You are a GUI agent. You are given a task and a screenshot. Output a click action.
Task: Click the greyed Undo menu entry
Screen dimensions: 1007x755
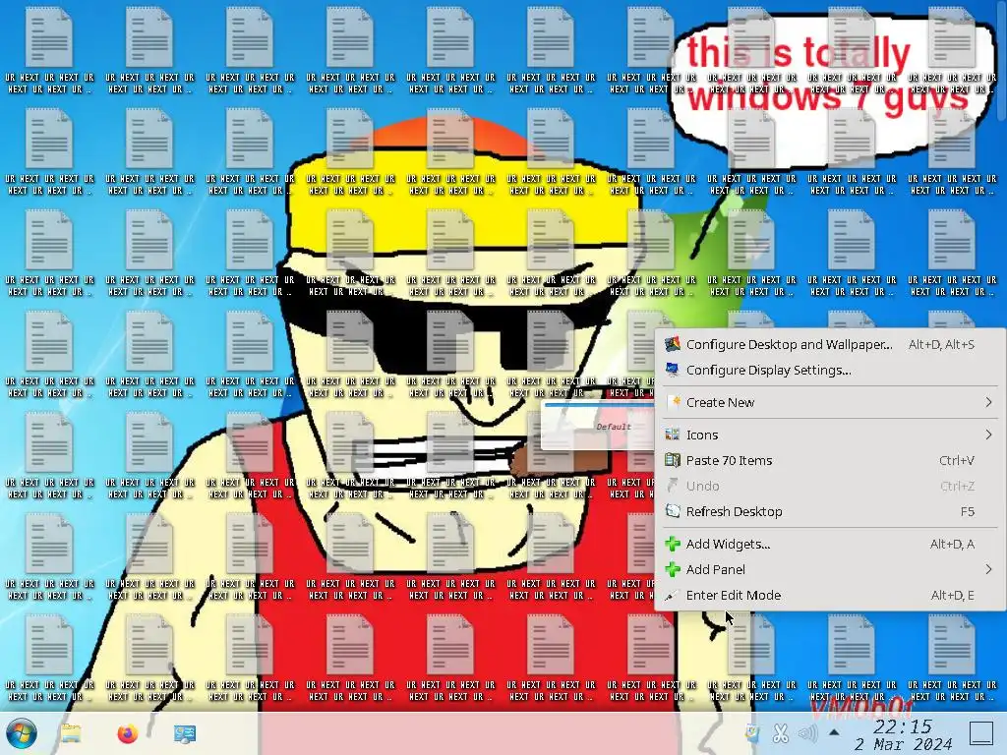point(830,486)
